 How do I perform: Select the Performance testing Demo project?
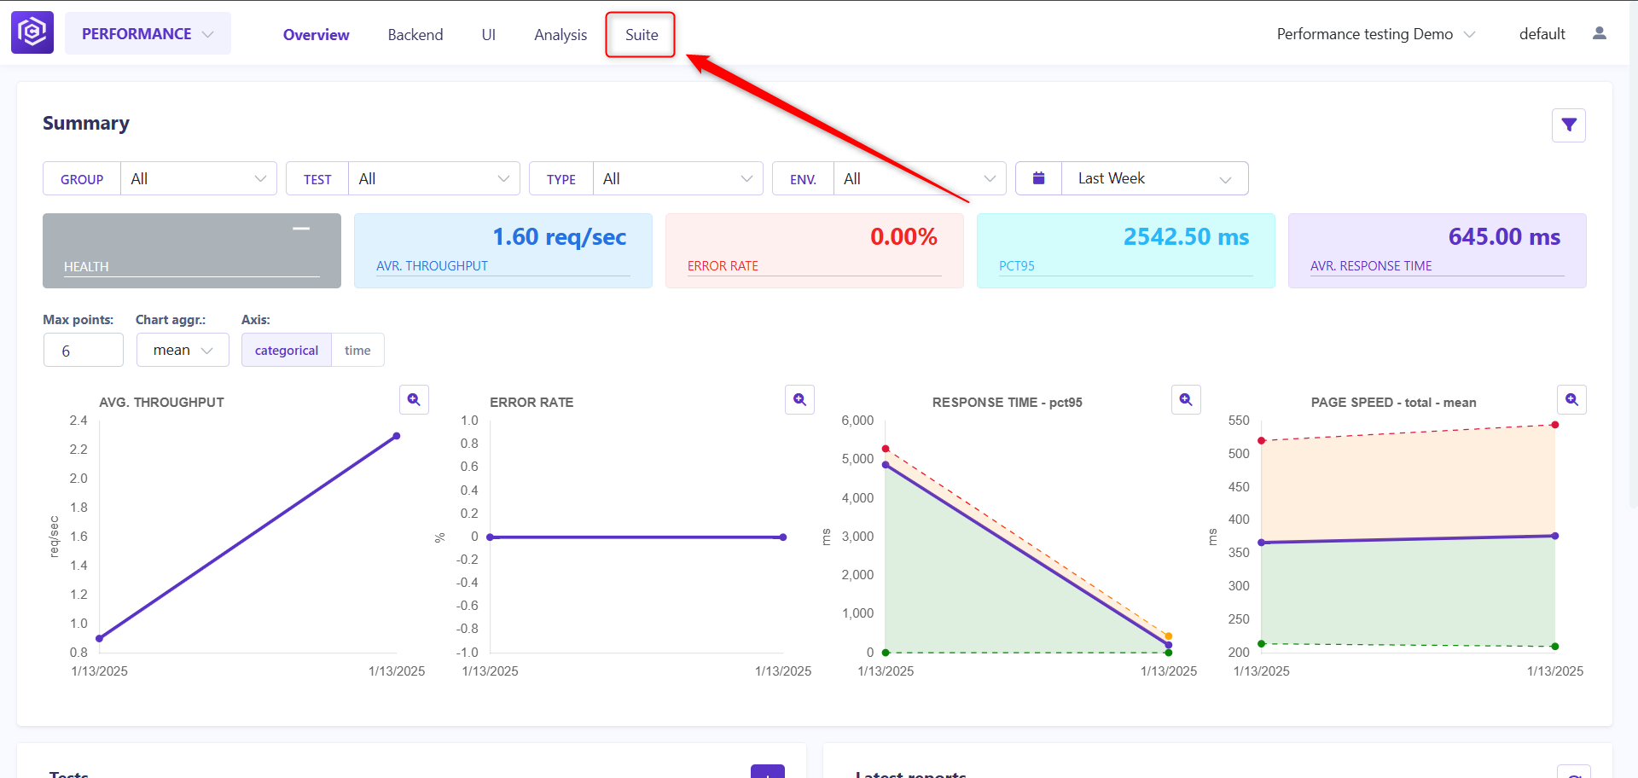[x=1375, y=34]
